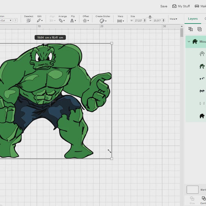Click the width stepper arrows
206x206 pixels.
145,21
